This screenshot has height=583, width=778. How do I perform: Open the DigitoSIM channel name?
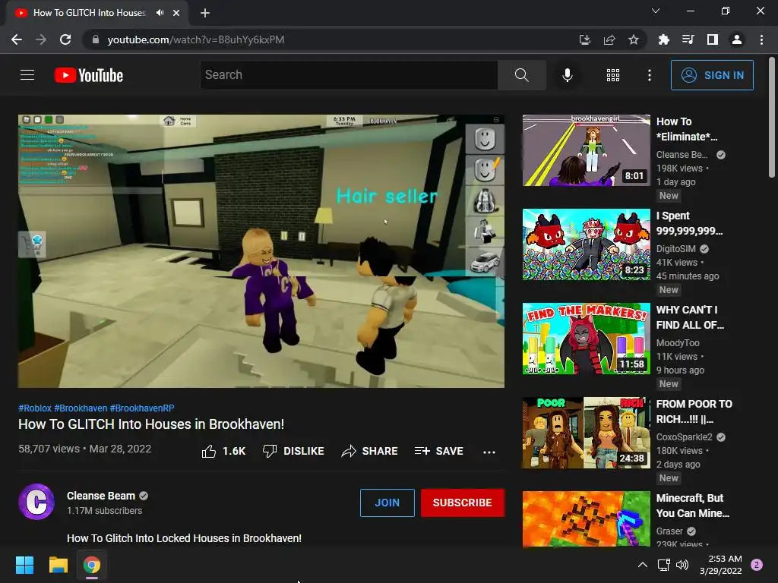(675, 248)
